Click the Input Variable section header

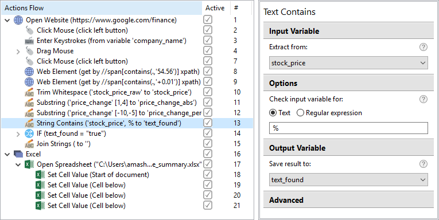tap(348, 31)
